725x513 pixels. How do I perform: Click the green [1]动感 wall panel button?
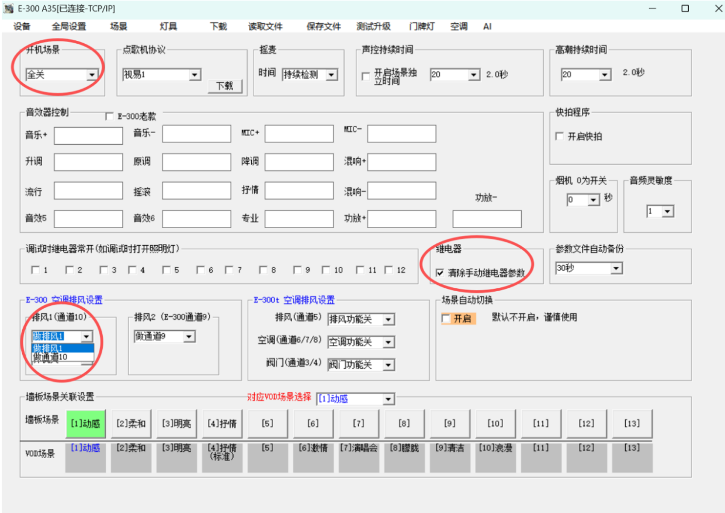[x=85, y=424]
